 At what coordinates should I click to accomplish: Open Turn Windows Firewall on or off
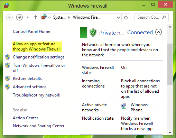click(x=39, y=68)
